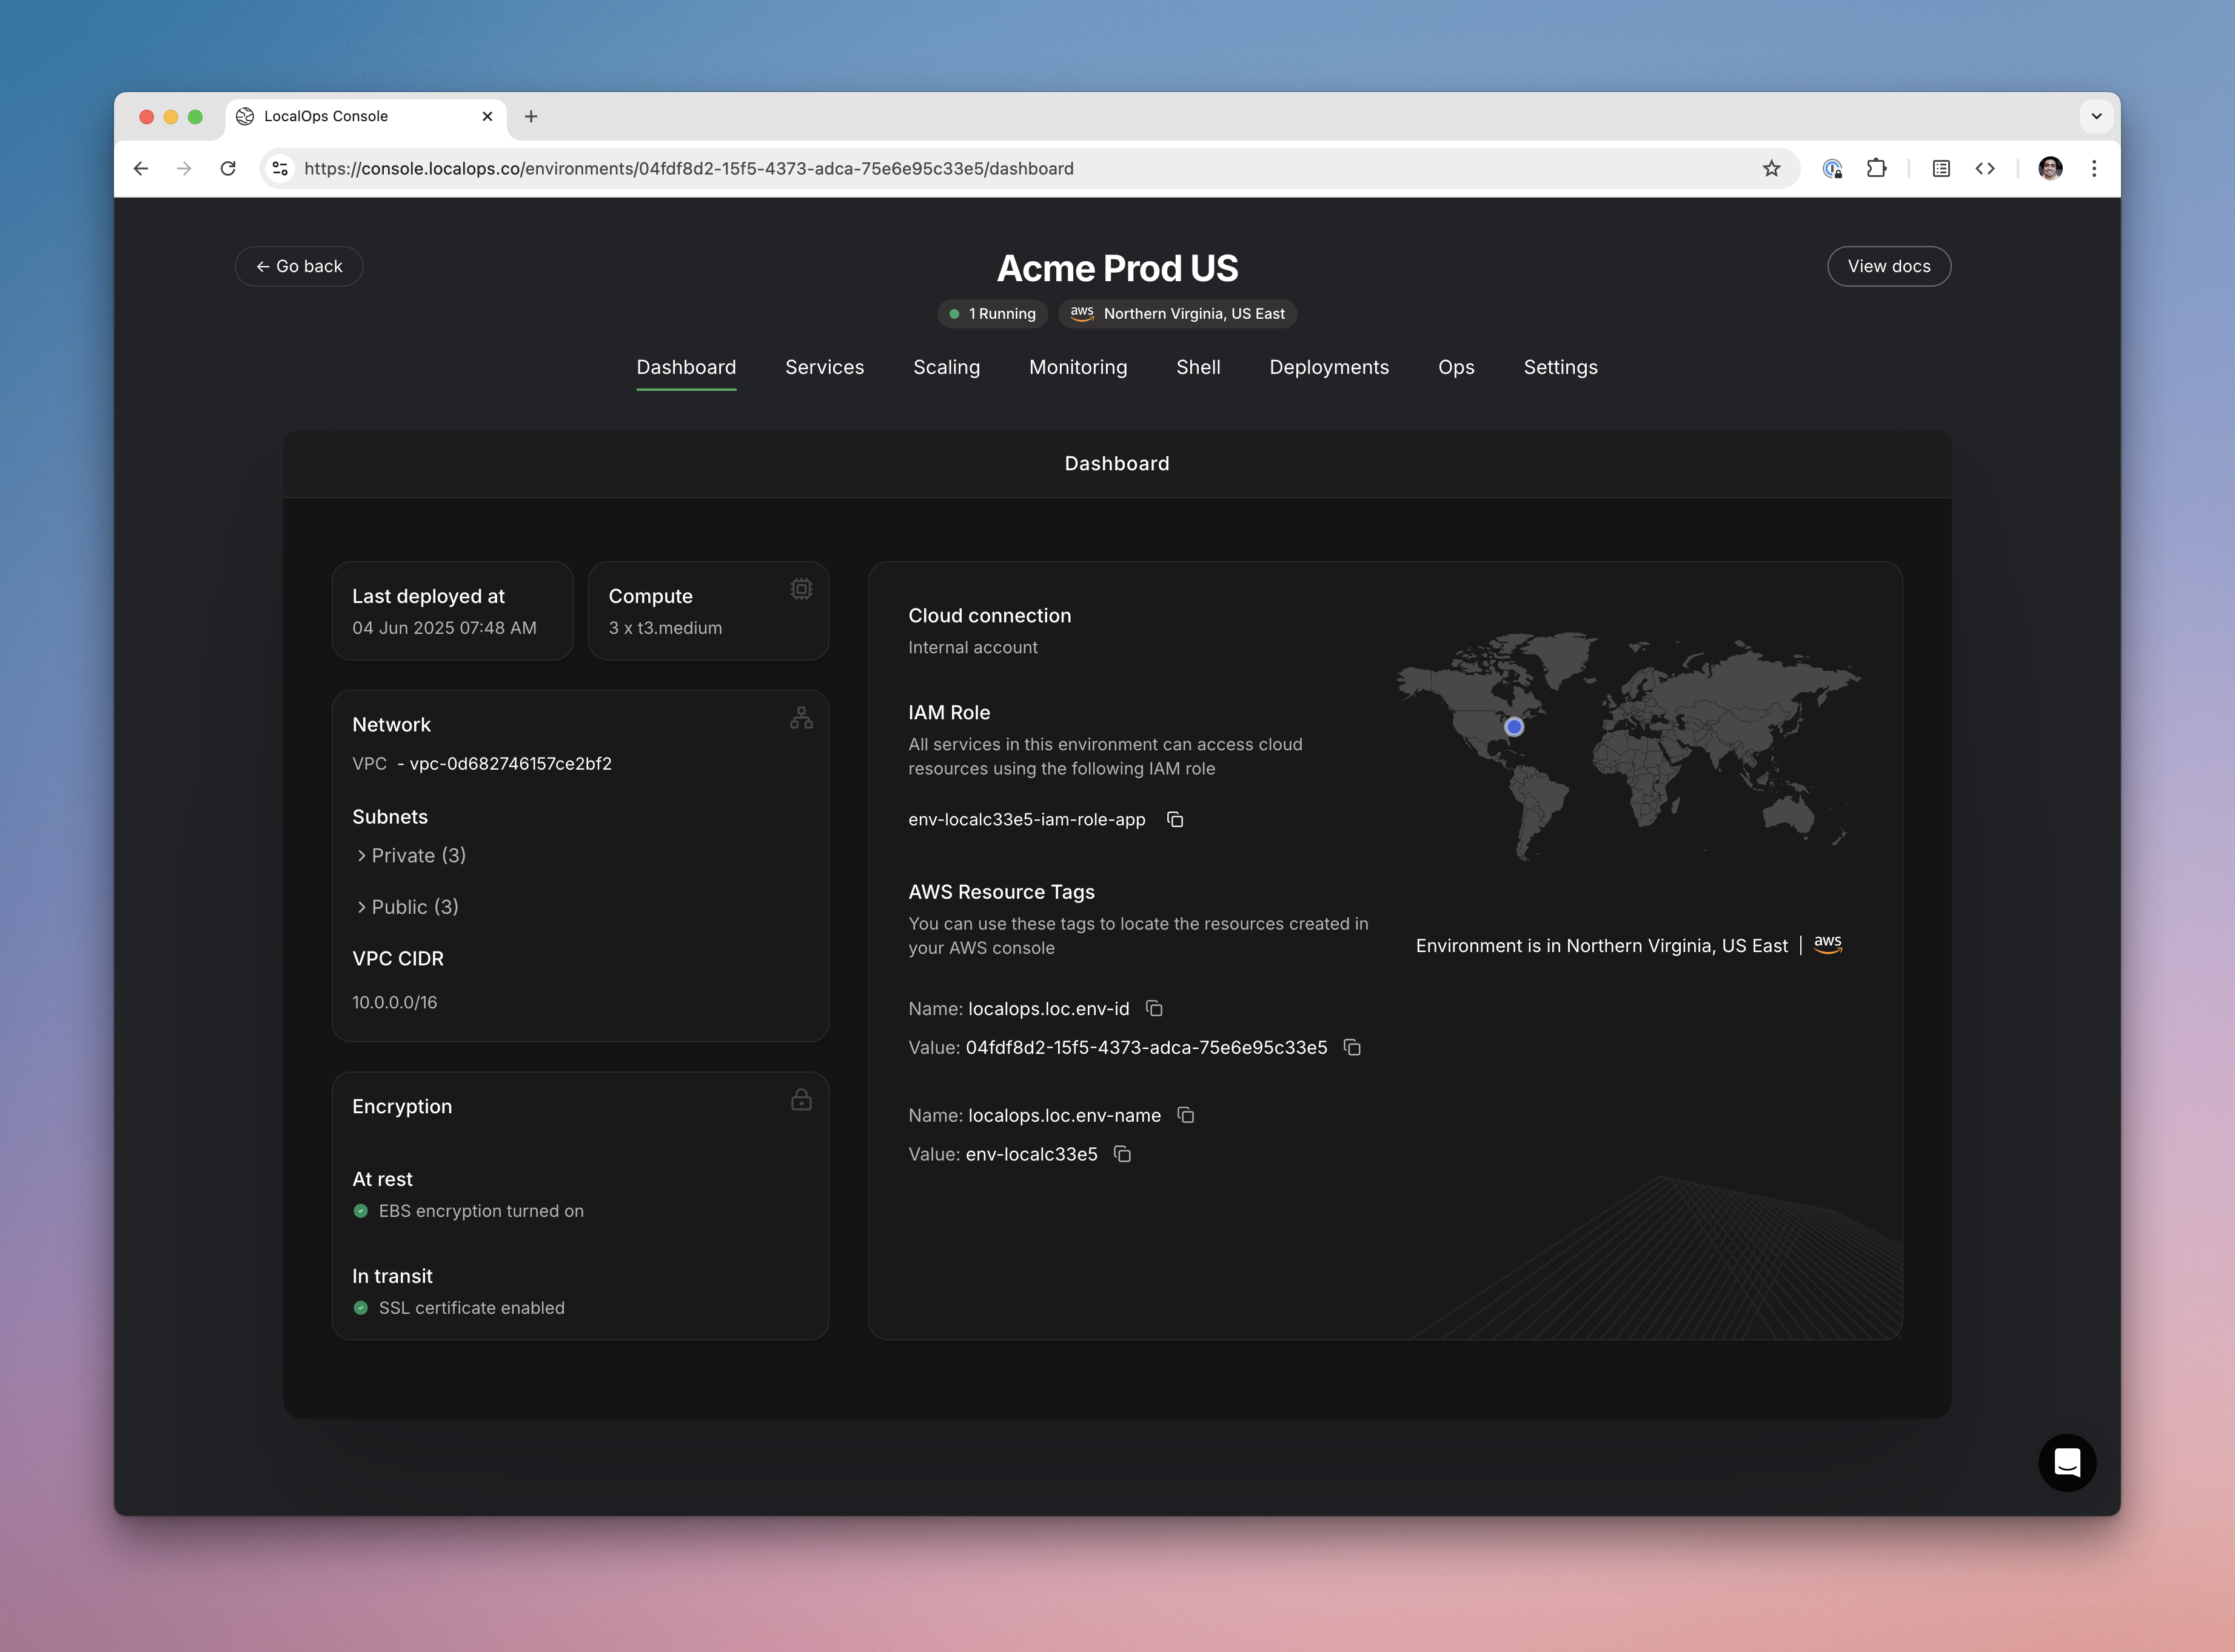Open the Services tab
This screenshot has width=2235, height=1652.
[x=825, y=367]
